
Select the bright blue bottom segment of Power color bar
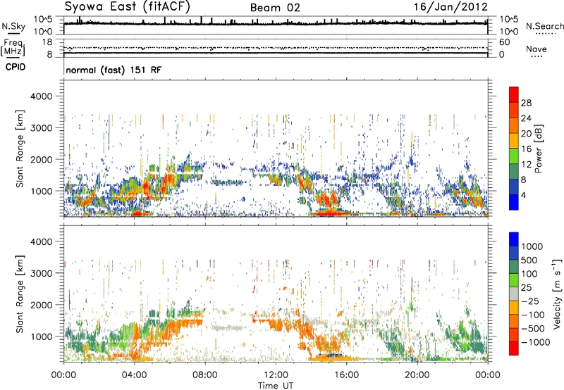click(514, 202)
